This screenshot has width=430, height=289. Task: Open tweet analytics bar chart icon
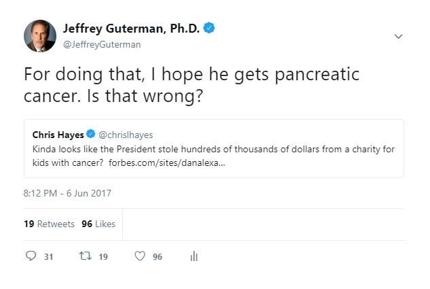[x=194, y=256]
